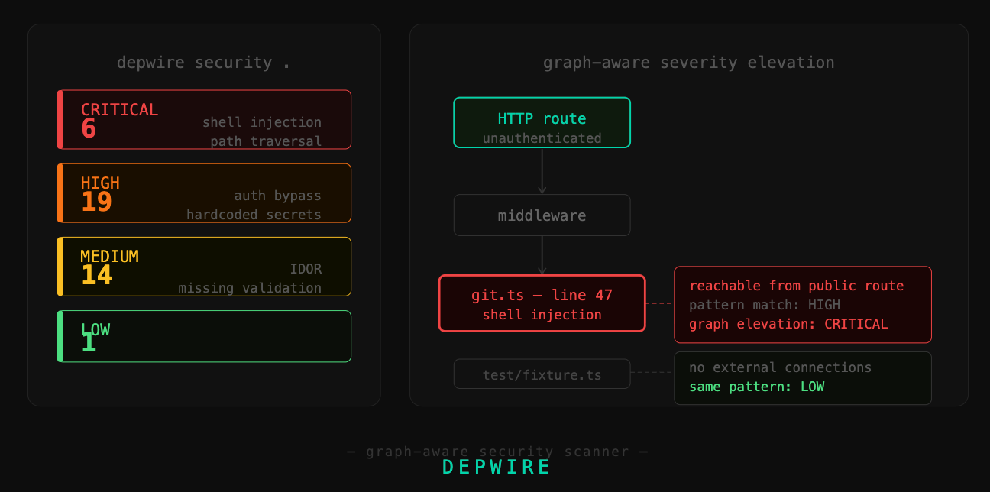The width and height of the screenshot is (990, 492).
Task: Select the HIGH severity card
Action: coord(204,193)
